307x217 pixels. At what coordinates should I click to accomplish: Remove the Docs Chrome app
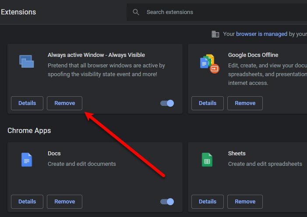click(x=65, y=202)
